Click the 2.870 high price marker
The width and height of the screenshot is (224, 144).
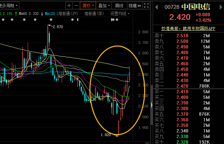58,27
